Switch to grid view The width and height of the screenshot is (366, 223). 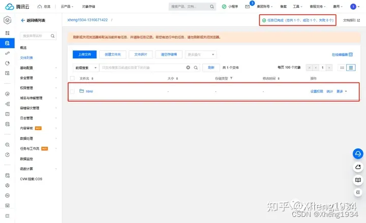342,68
